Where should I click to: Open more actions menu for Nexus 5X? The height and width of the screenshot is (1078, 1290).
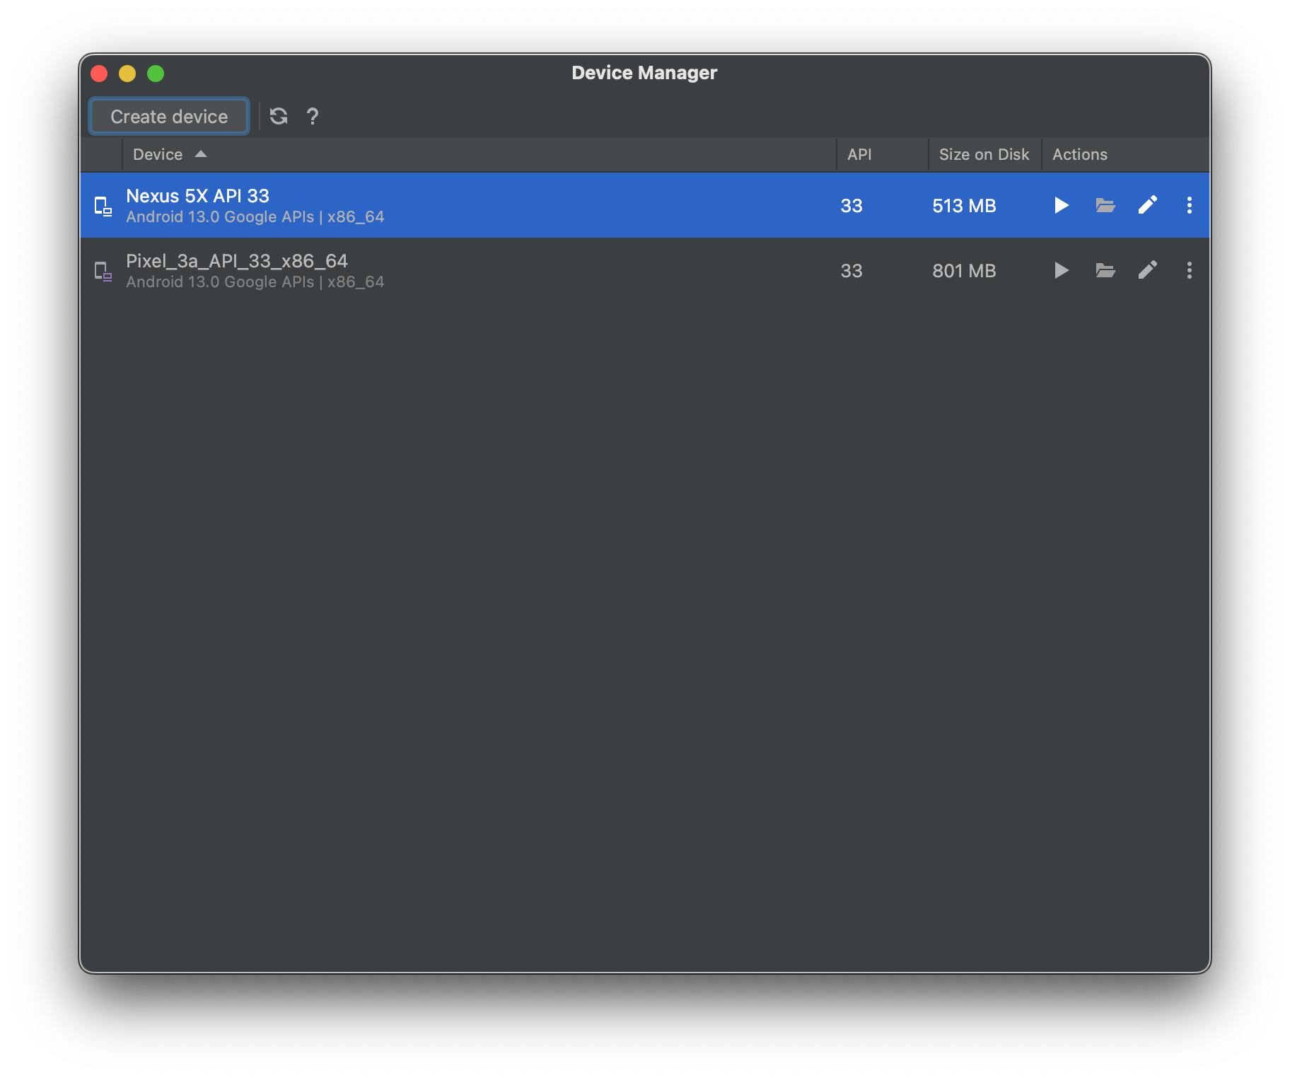click(1189, 206)
